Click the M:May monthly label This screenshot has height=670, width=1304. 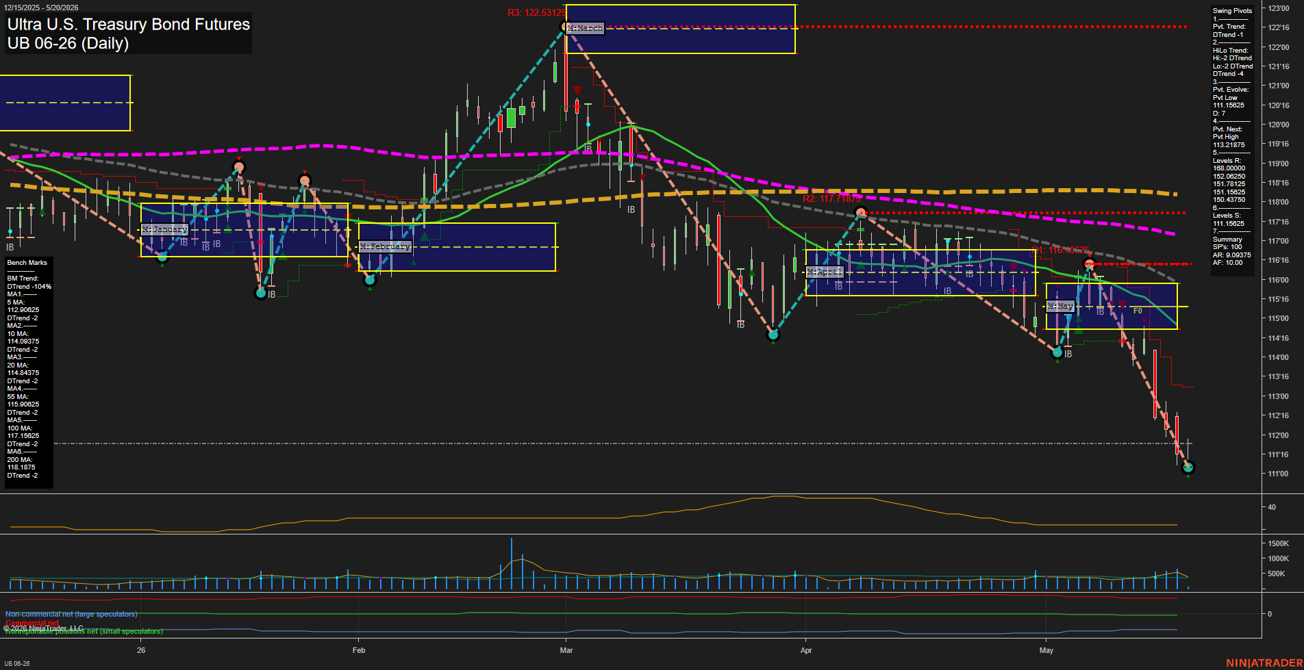[1060, 306]
